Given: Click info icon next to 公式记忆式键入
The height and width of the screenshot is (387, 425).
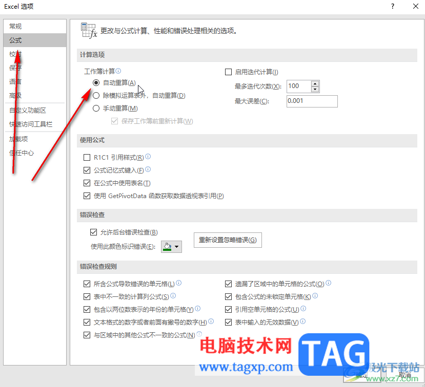Looking at the screenshot, I should tap(148, 169).
